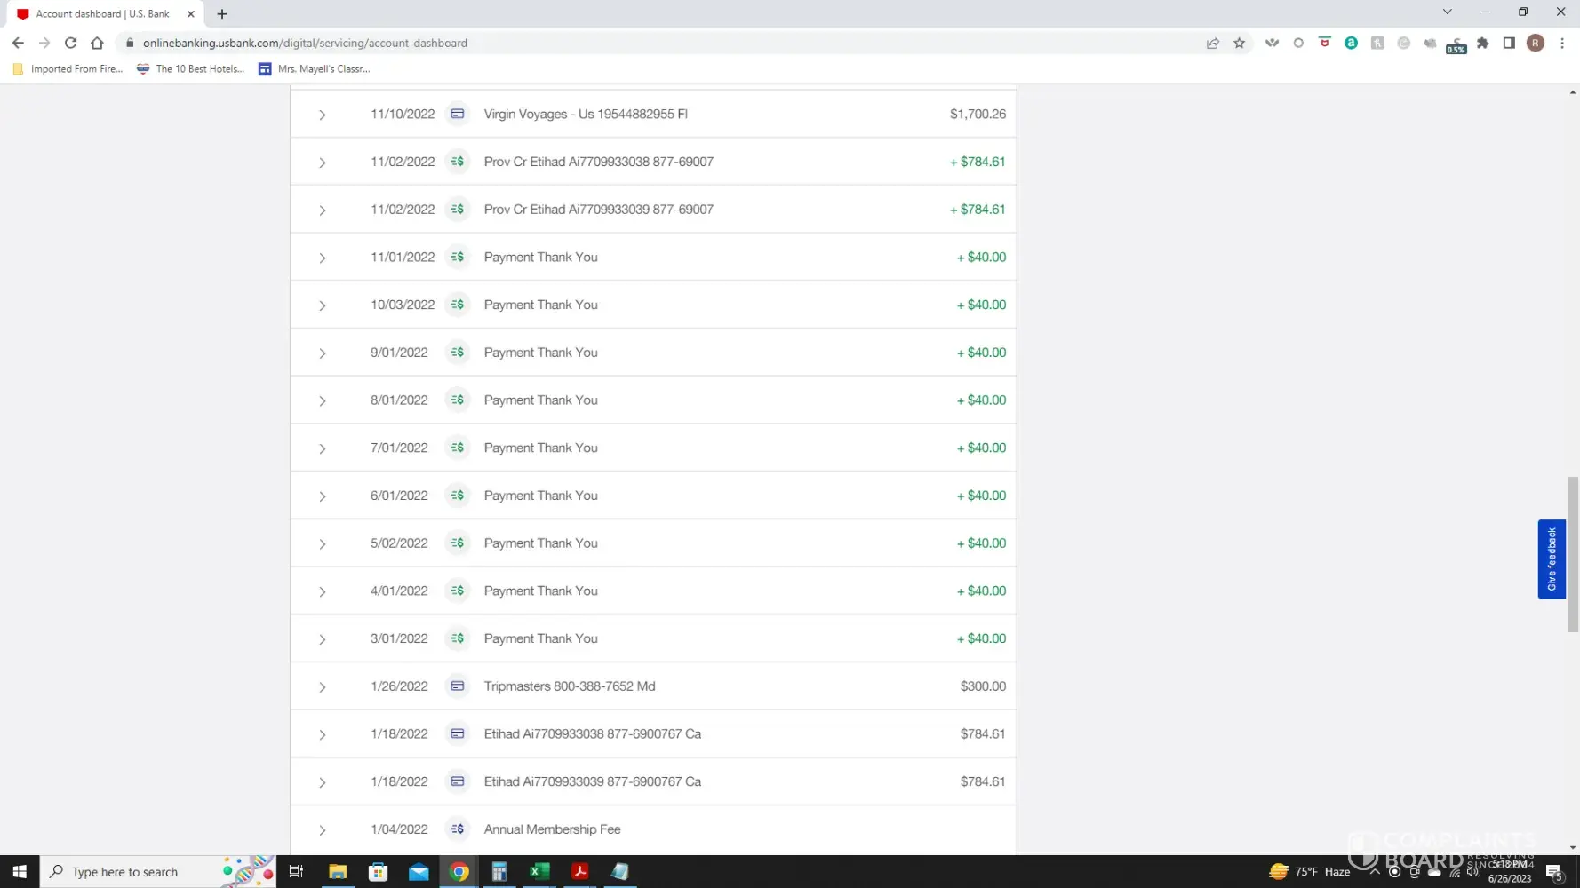Open the Chrome Extensions puzzle icon
Viewport: 1580px width, 888px height.
coord(1482,43)
